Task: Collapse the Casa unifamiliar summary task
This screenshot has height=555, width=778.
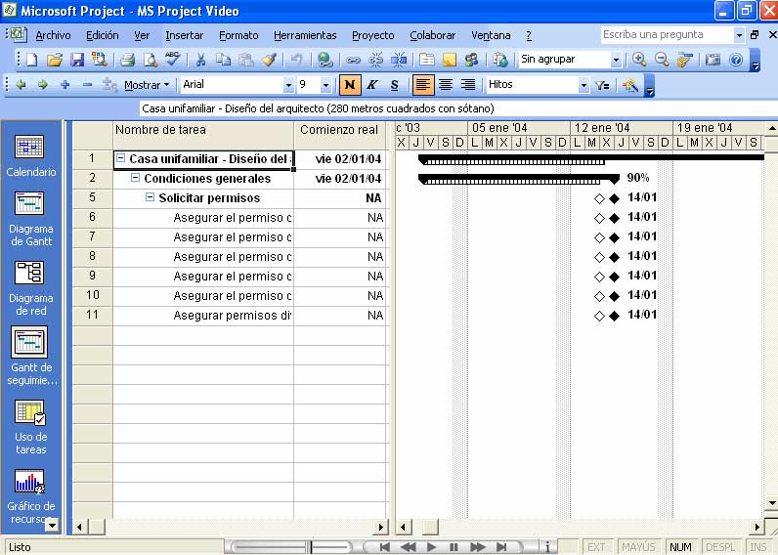Action: coord(120,158)
